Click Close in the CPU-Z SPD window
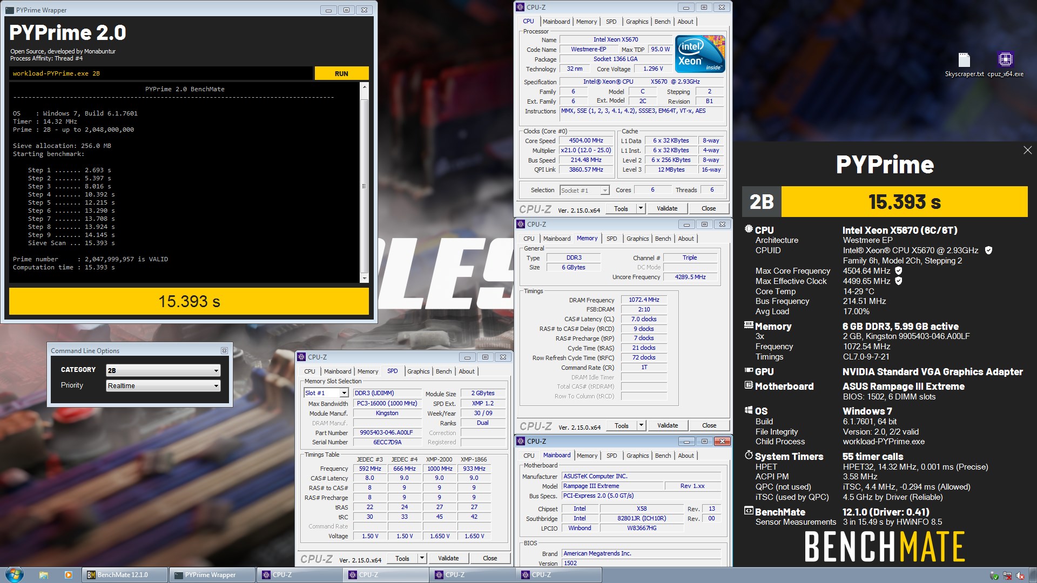The height and width of the screenshot is (583, 1037). [490, 558]
